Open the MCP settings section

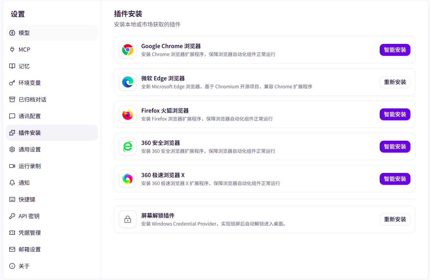coord(52,49)
